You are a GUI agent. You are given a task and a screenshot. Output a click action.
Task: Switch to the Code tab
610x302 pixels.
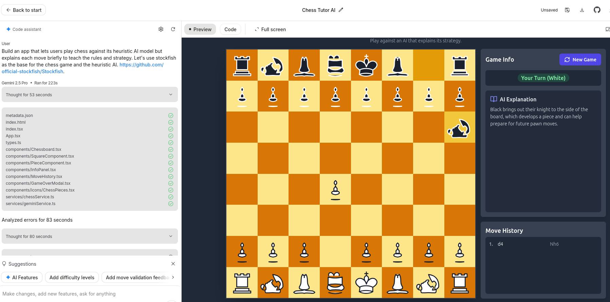pos(230,29)
